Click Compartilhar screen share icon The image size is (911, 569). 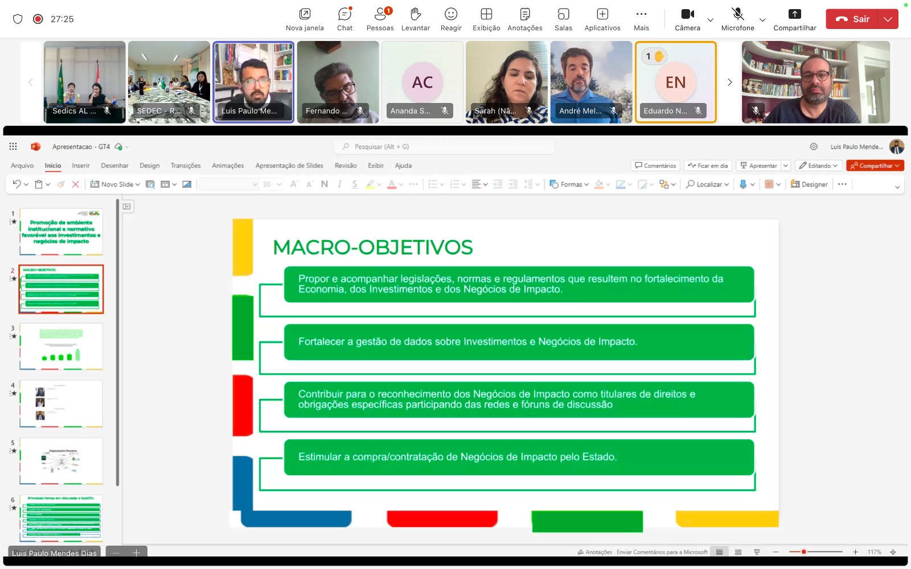(794, 19)
